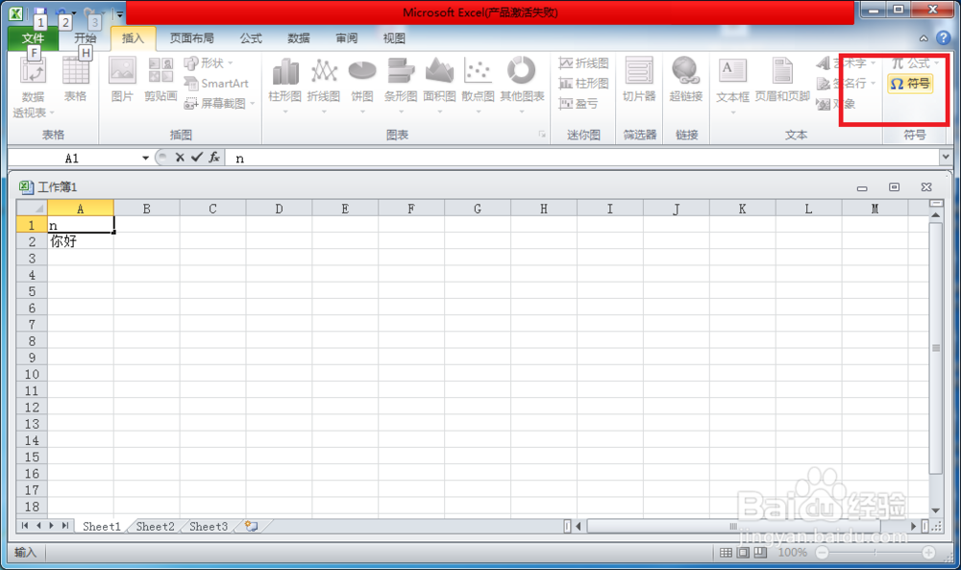Open the π 公式 equation dropdown
The image size is (961, 570).
(915, 63)
